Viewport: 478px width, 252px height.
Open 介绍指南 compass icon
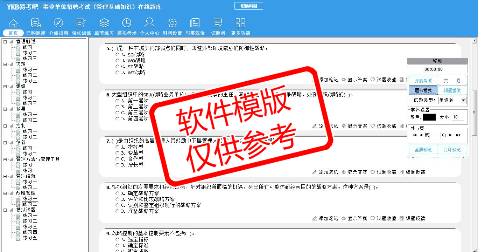pos(58,23)
